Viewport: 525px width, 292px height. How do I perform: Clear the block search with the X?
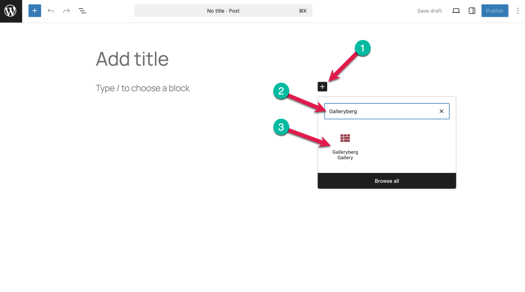pos(441,111)
